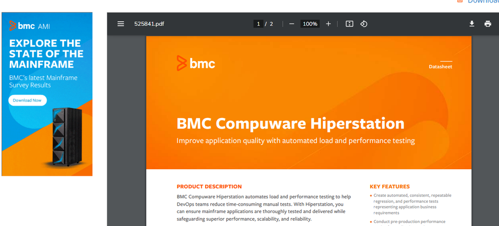The height and width of the screenshot is (226, 499).
Task: Download the PDF using toolbar icon
Action: coord(472,24)
